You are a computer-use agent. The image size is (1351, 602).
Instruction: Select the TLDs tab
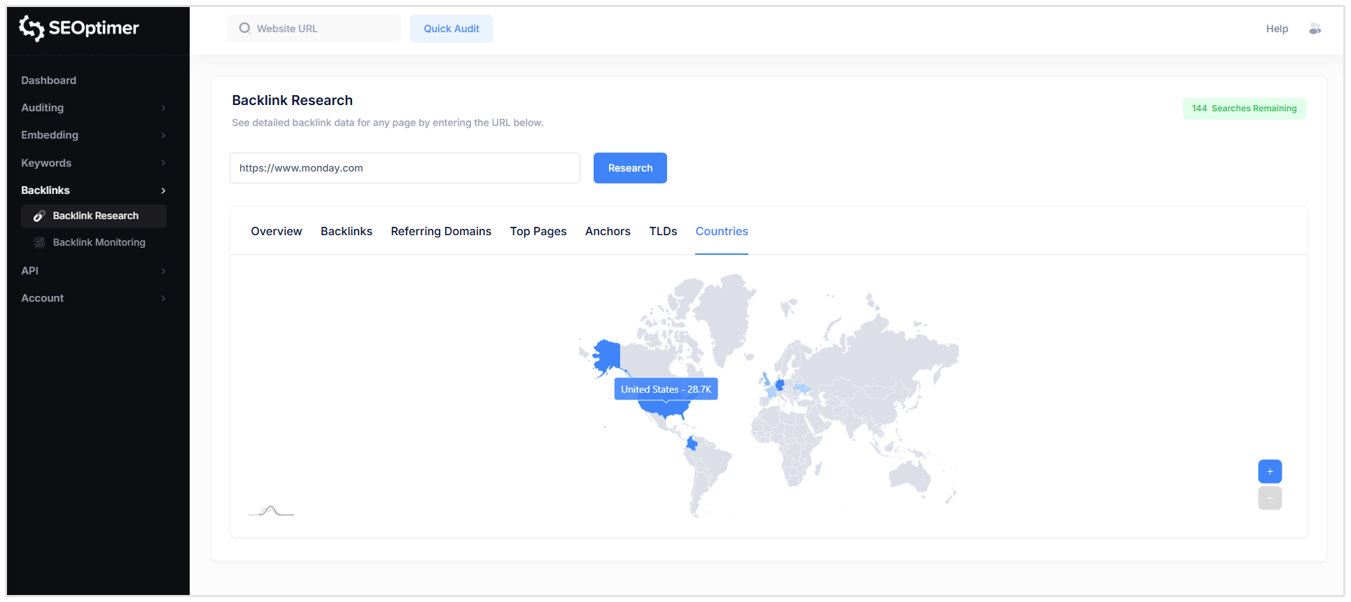click(663, 231)
